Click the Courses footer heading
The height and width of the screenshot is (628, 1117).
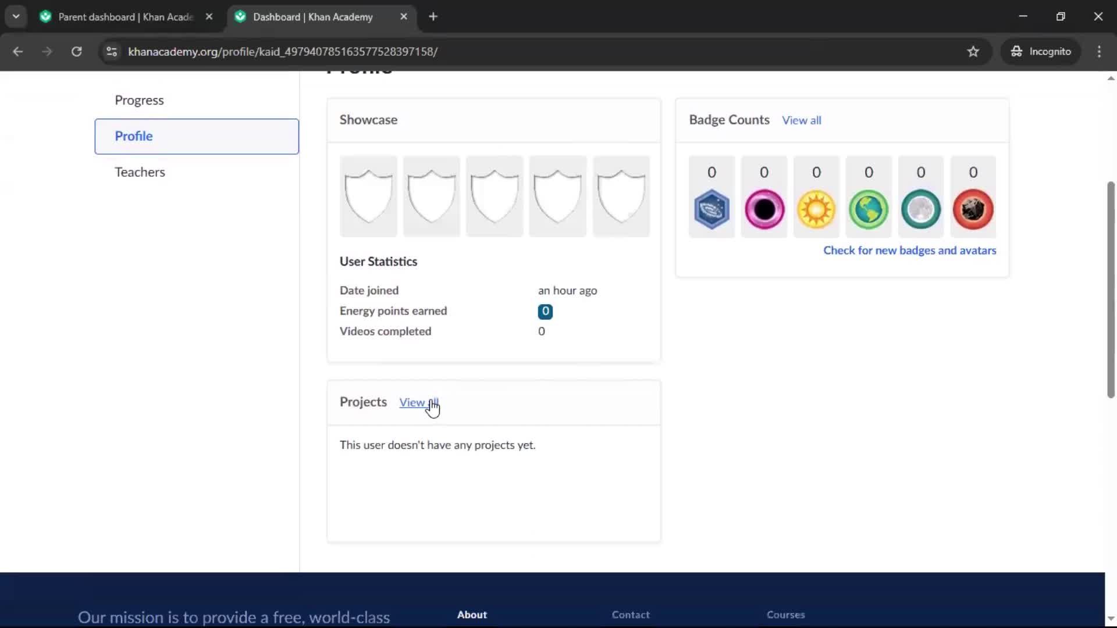tap(785, 615)
